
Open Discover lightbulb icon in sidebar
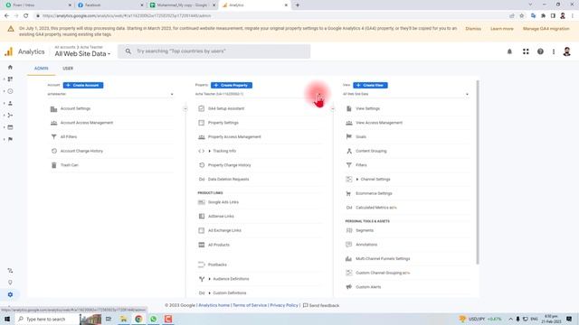click(10, 283)
